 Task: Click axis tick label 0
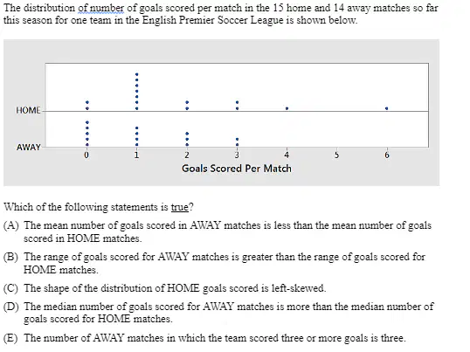point(86,155)
